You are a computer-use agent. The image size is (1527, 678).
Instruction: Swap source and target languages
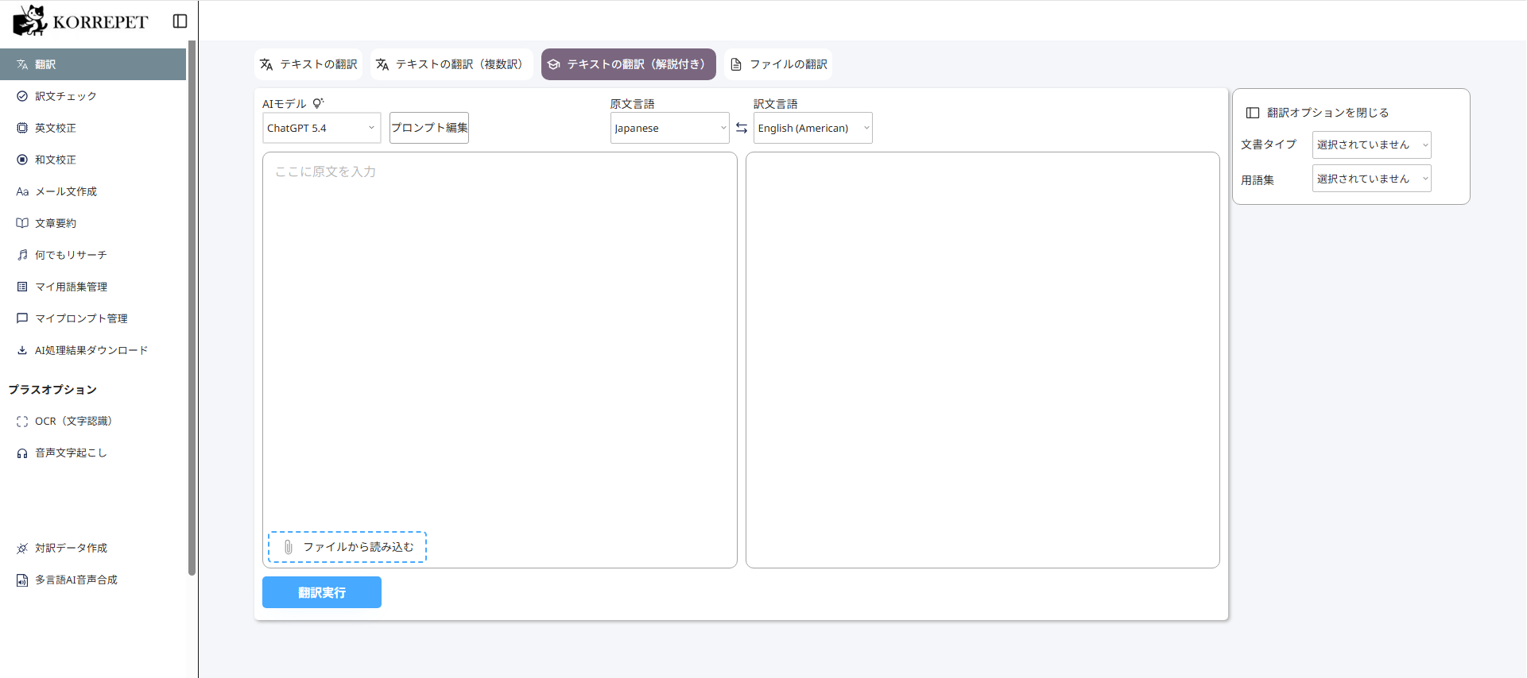742,128
